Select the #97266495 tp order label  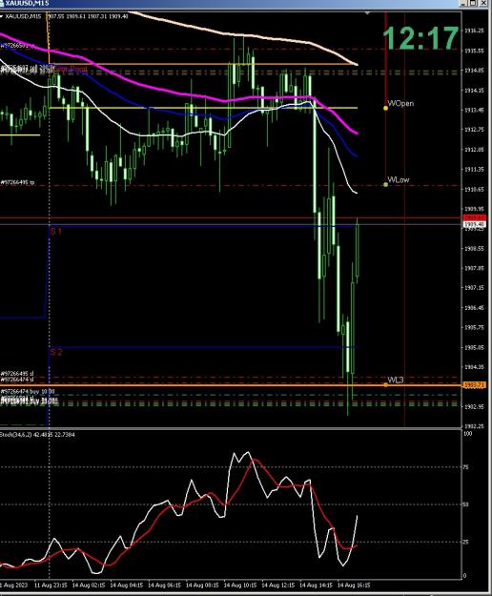point(17,183)
